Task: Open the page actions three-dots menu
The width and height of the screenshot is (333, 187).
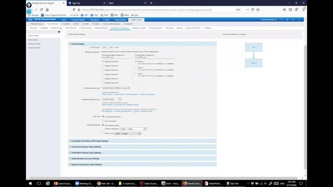Action: point(248,10)
